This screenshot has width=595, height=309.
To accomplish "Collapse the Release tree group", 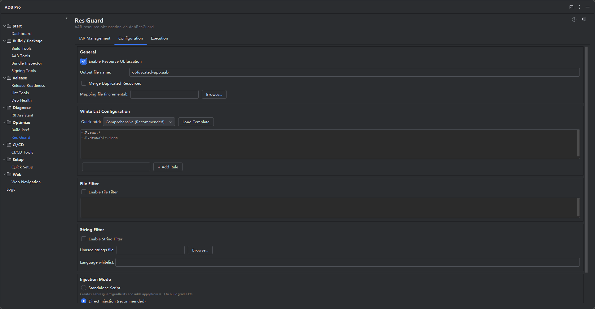I will pyautogui.click(x=4, y=78).
